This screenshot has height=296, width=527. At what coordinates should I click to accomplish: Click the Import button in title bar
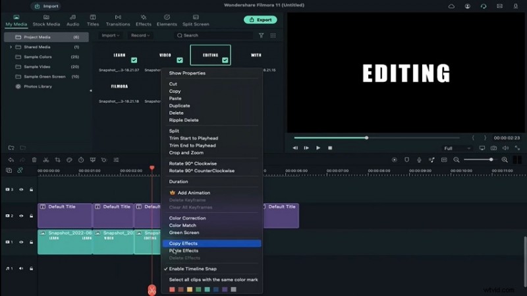[46, 6]
